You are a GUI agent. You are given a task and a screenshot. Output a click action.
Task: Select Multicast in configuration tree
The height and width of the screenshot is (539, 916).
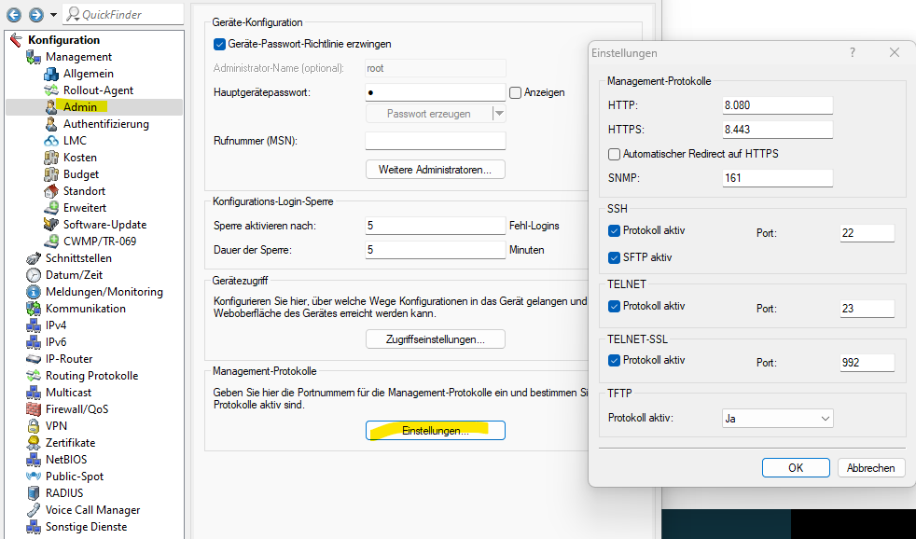tap(68, 393)
